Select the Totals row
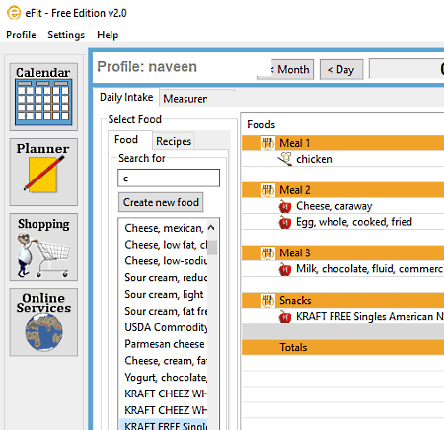 coord(342,347)
